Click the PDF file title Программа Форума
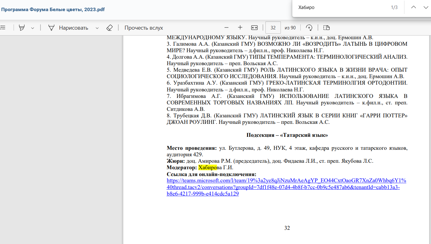431x244 pixels. coord(53,9)
